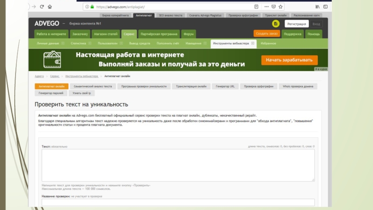Switch to Семантический анализ текста tab
Screen dimensions: 373x210
coord(94,86)
